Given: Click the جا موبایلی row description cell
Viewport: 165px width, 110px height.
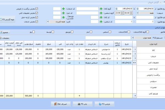Looking at the screenshot, I should (106, 50).
